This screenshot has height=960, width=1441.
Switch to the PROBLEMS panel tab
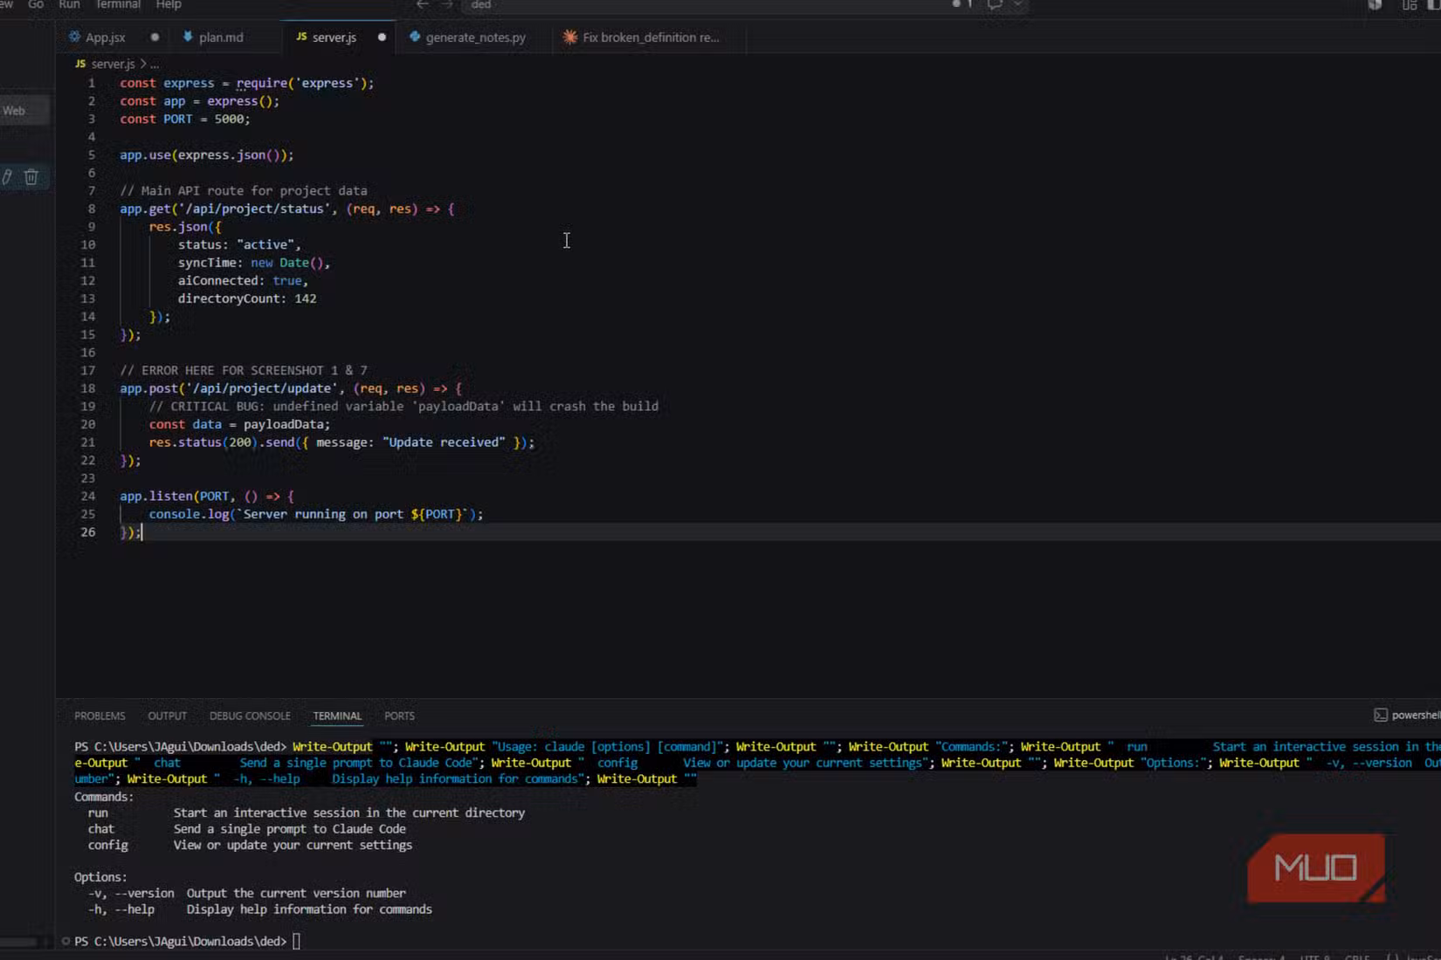[x=100, y=716]
